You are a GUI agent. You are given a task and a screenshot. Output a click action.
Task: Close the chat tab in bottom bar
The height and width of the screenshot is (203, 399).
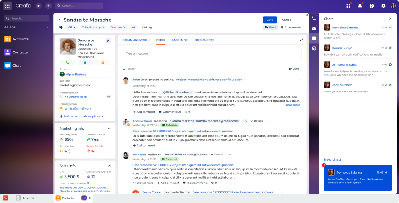coord(90,198)
